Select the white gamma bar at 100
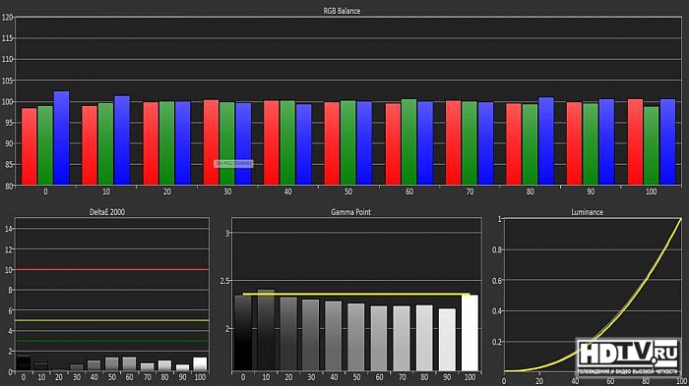This screenshot has height=386, width=689. tap(470, 333)
